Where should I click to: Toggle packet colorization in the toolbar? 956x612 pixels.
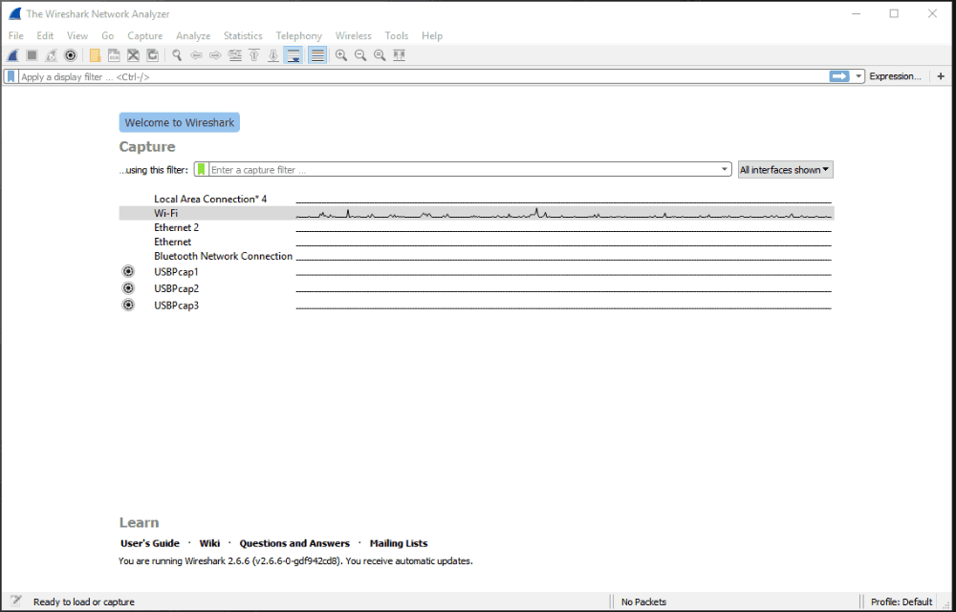(x=317, y=55)
